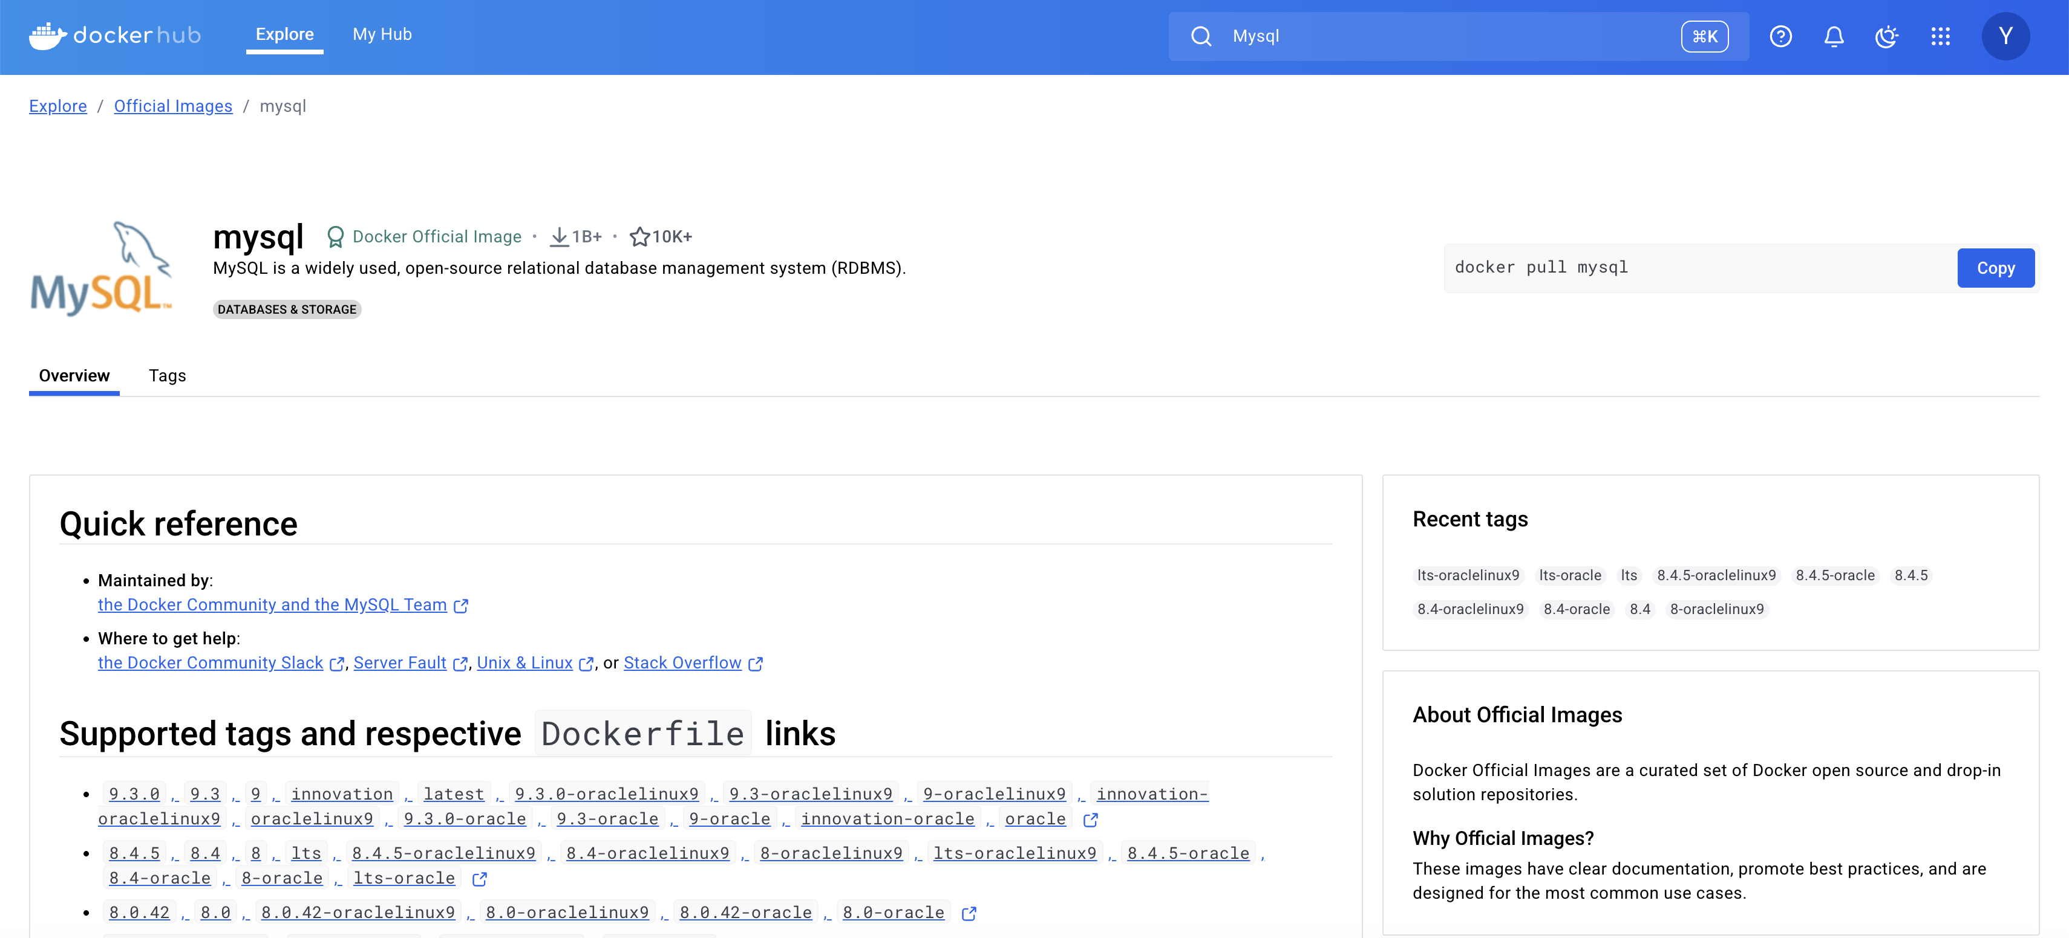Toggle the dark mode theme icon
This screenshot has width=2069, height=938.
(x=1886, y=36)
